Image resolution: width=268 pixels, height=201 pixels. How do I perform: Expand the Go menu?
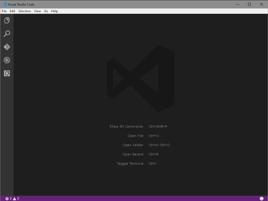click(46, 11)
